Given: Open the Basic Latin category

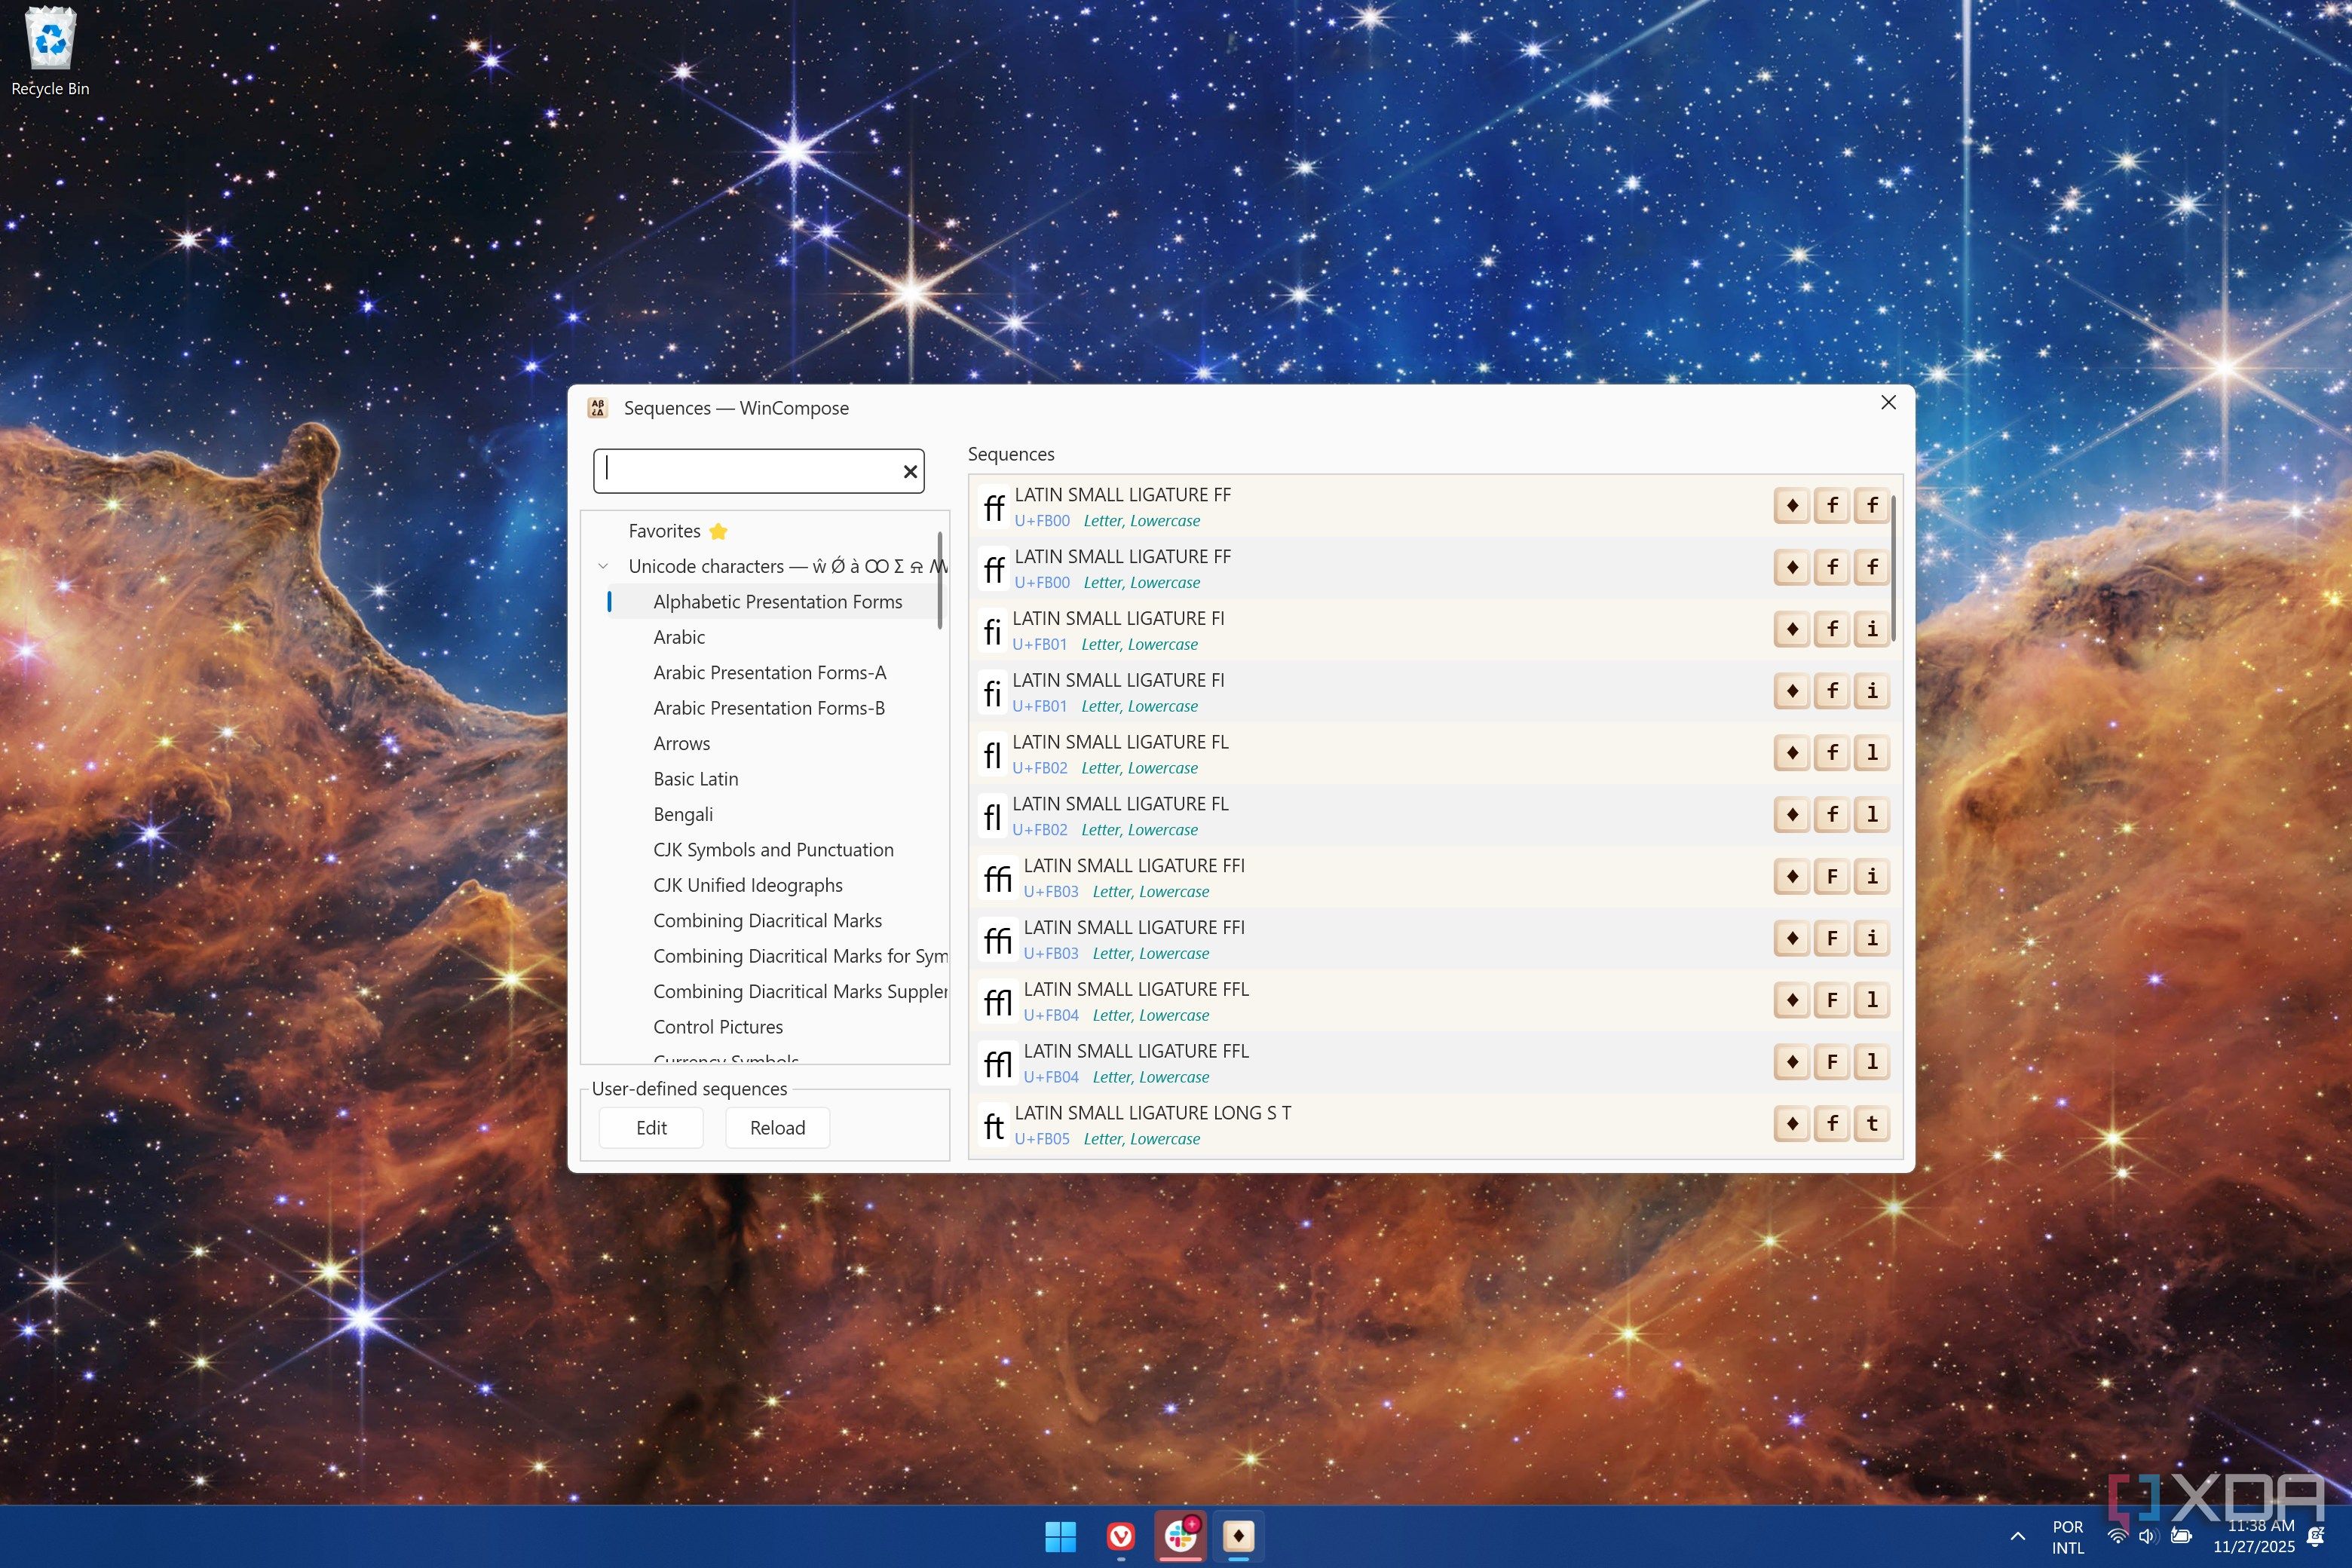Looking at the screenshot, I should pos(695,779).
